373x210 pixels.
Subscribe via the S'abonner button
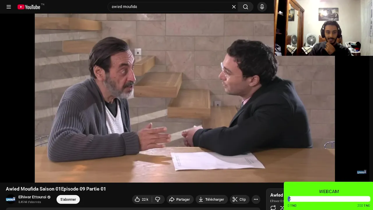(68, 199)
